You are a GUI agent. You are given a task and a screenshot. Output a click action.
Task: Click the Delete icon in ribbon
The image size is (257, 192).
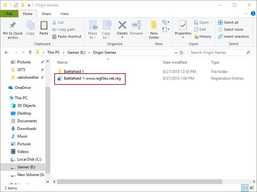(x=122, y=26)
